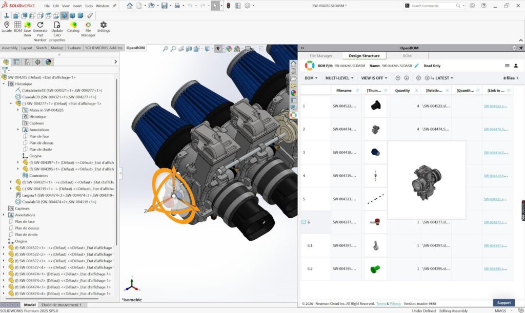Switch to SOLIDWORKS Add-Ins tab
Image resolution: width=525 pixels, height=313 pixels.
104,48
